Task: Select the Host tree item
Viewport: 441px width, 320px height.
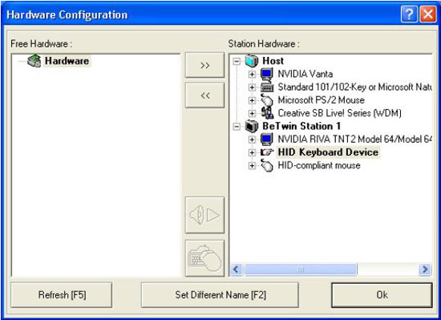Action: 273,61
